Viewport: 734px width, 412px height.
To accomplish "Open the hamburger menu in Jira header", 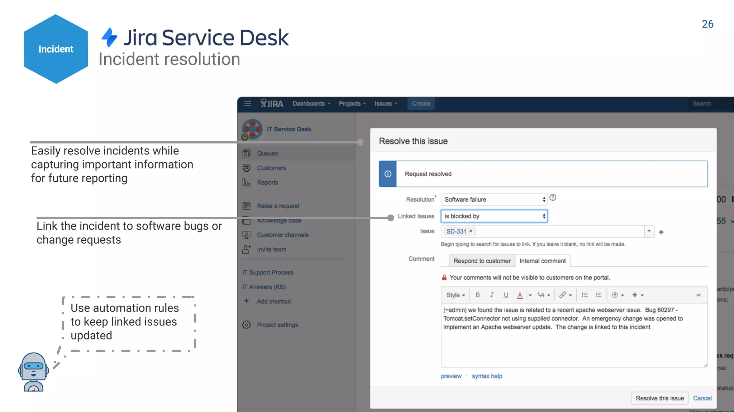I will [248, 104].
